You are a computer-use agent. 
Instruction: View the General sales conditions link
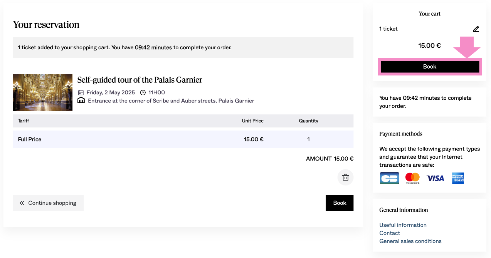[410, 241]
